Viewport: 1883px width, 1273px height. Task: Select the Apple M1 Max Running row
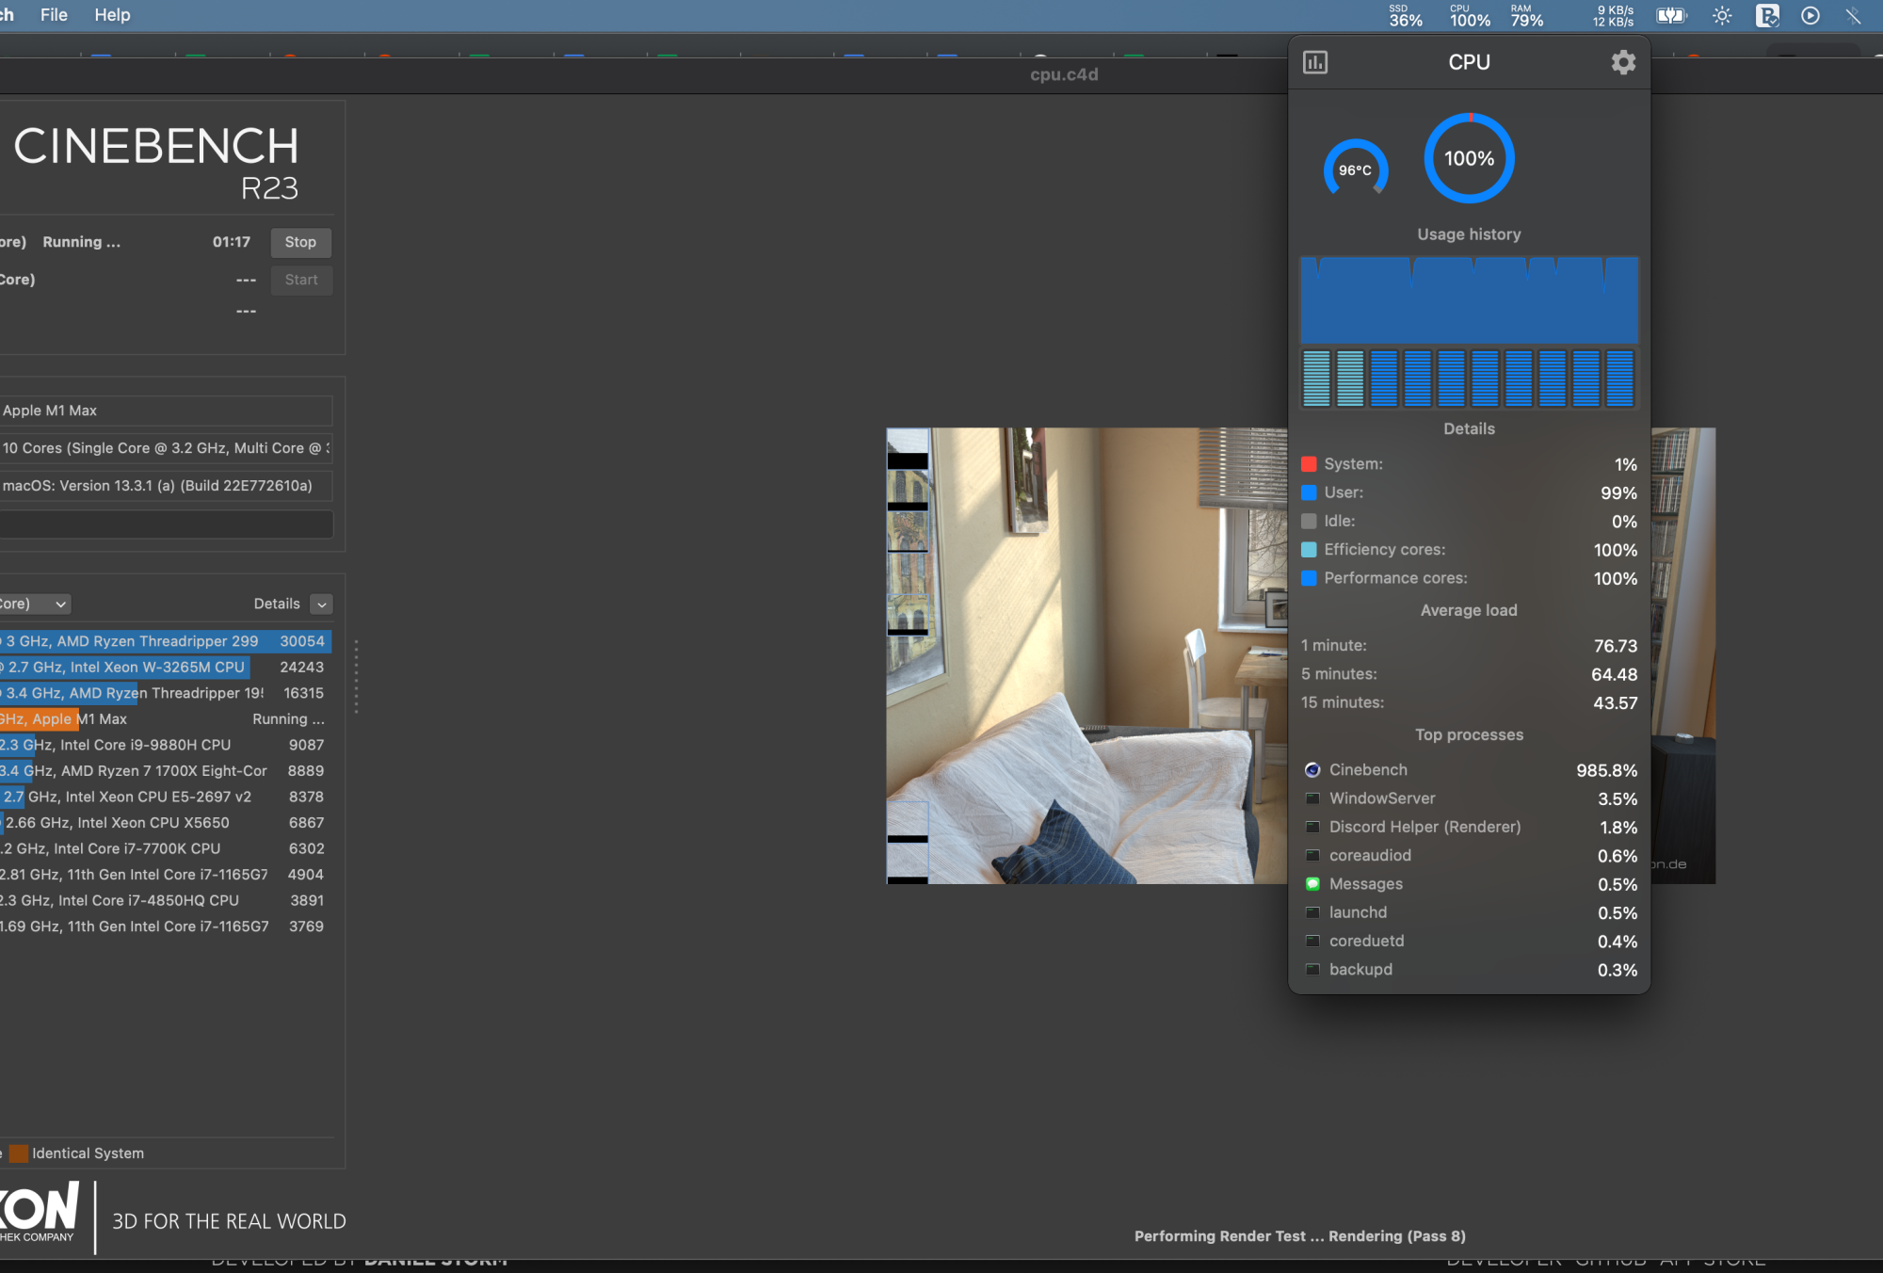point(166,718)
